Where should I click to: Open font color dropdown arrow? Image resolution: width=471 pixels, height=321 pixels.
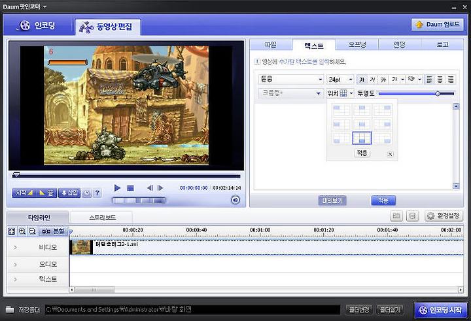[402, 79]
